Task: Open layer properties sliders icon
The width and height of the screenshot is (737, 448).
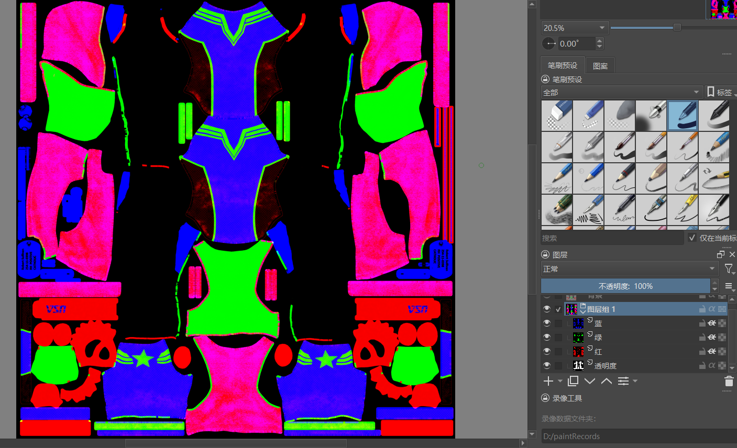Action: tap(623, 381)
